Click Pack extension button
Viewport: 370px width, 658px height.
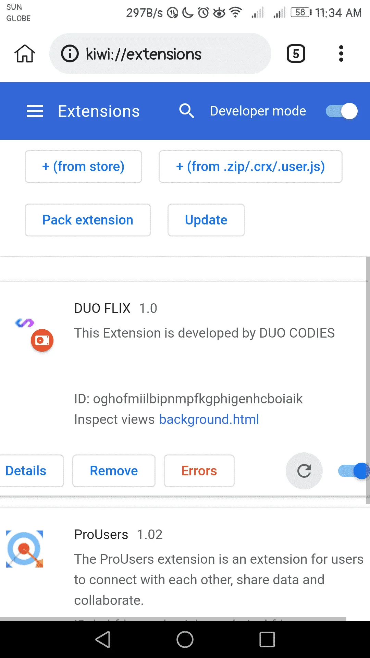point(88,220)
